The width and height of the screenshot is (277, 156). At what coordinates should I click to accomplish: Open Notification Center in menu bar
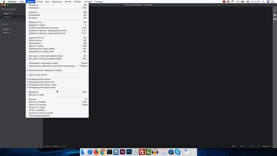click(x=272, y=2)
